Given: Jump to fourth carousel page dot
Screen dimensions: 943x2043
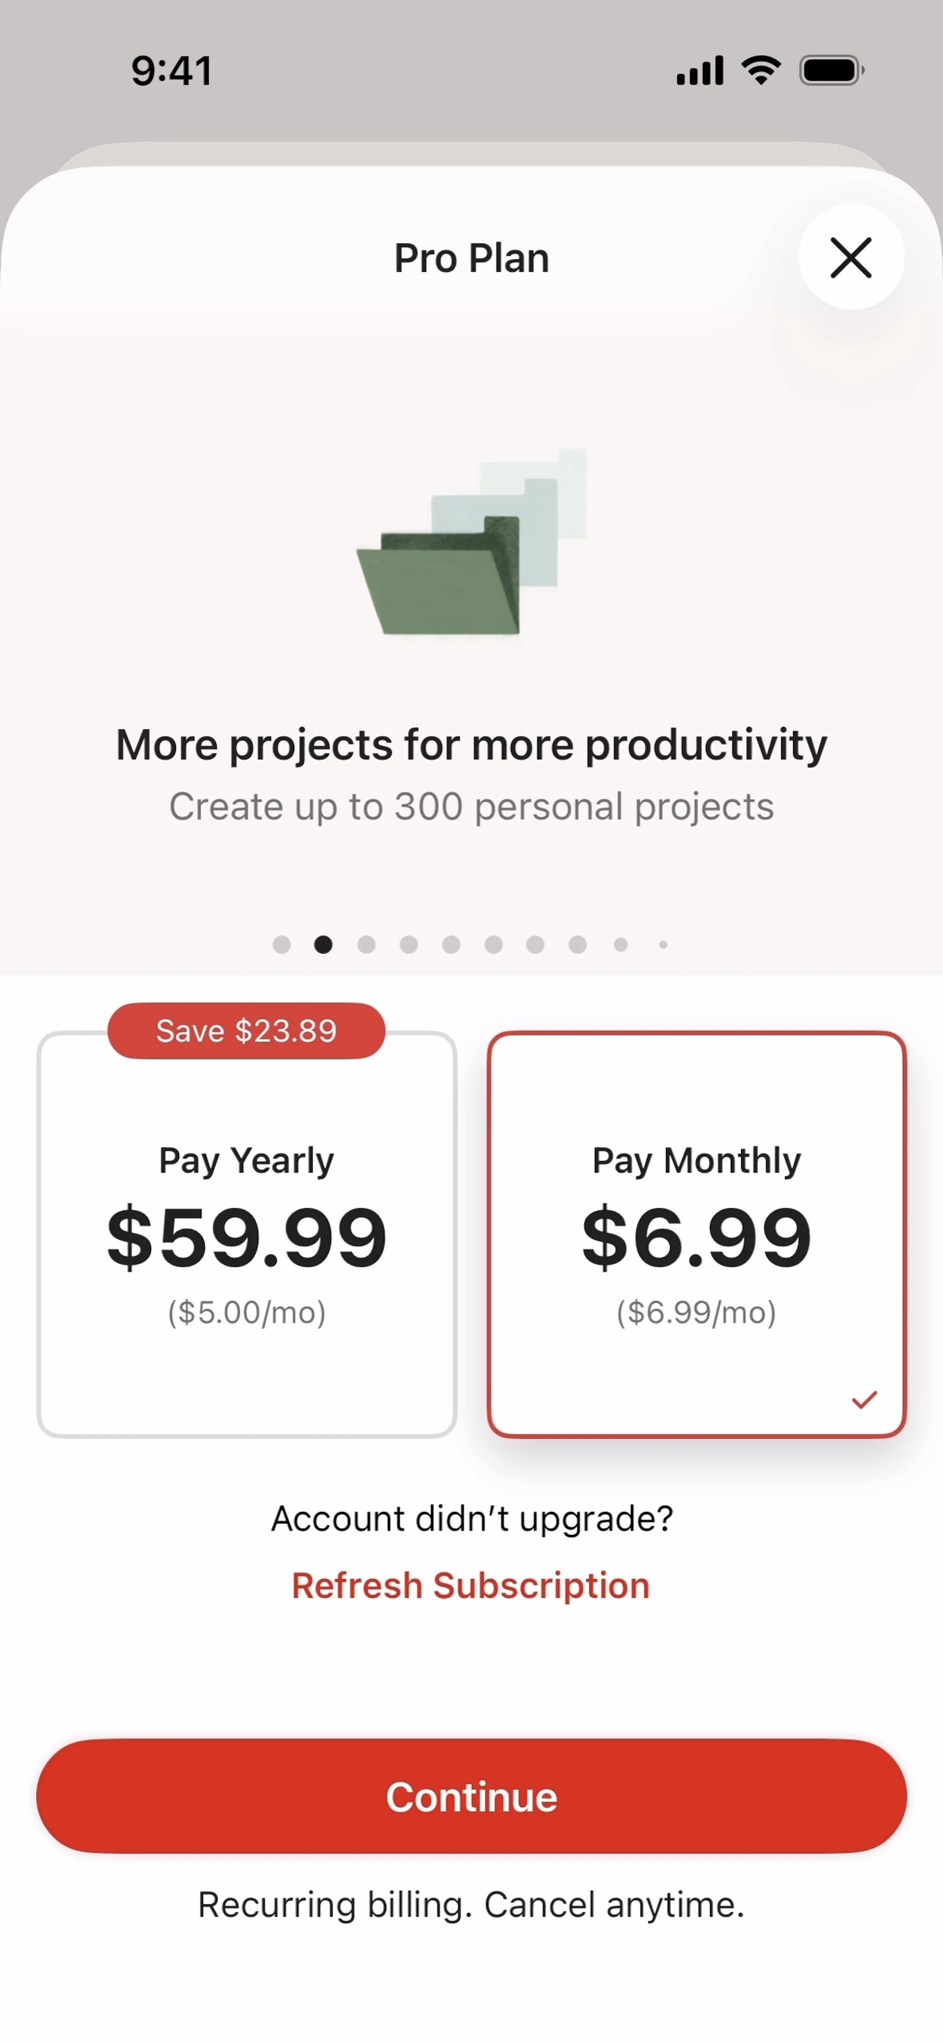Looking at the screenshot, I should 409,944.
